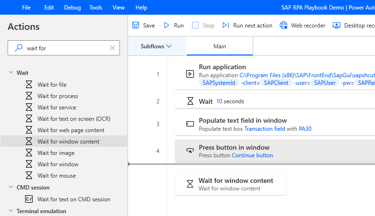Click hourglass icon beside Wait for process

pos(29,96)
